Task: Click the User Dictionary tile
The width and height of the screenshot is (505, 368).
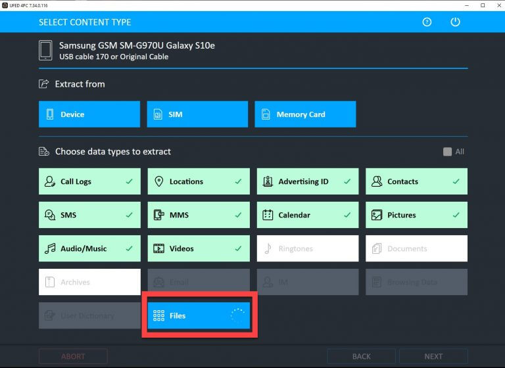Action: tap(89, 315)
